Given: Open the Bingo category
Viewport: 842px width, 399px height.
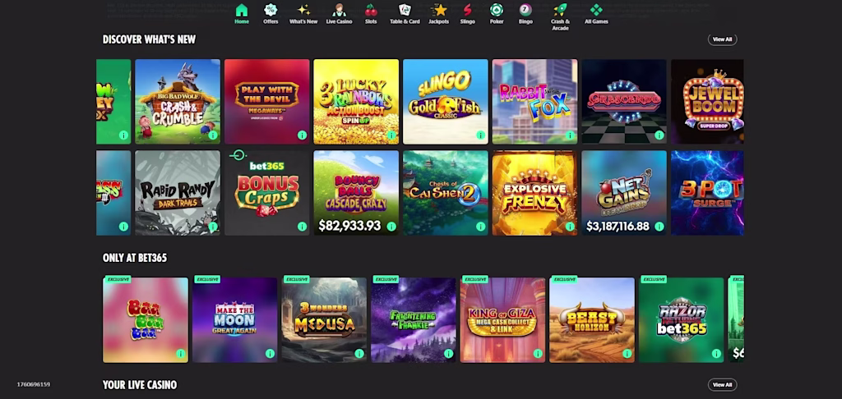Looking at the screenshot, I should [525, 14].
